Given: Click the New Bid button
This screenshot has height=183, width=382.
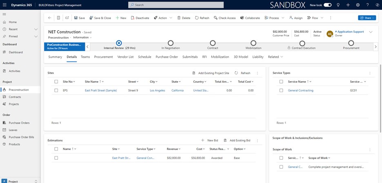Looking at the screenshot, I should [x=210, y=140].
